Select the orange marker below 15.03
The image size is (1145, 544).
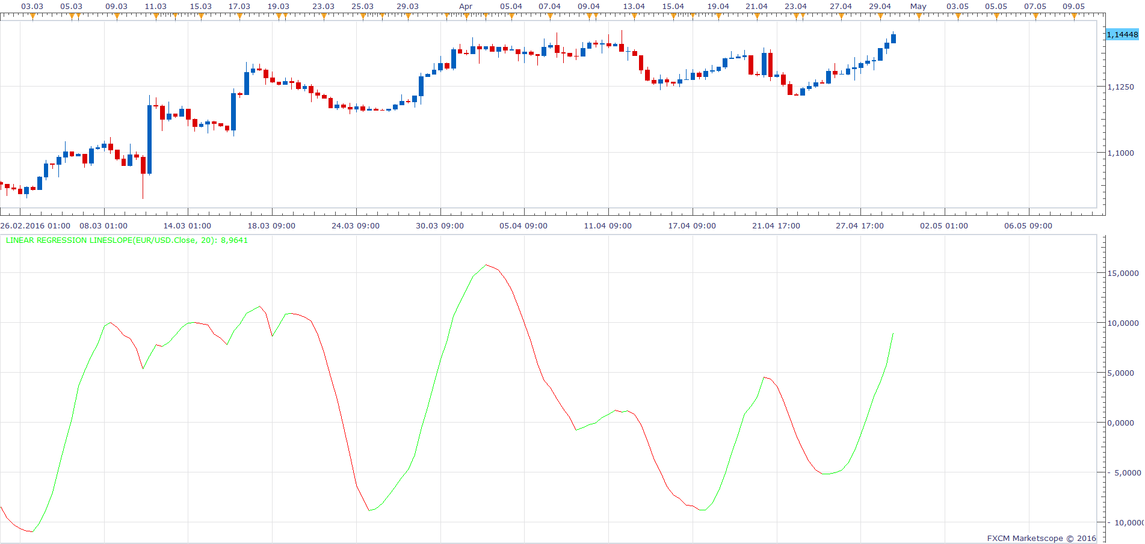201,16
